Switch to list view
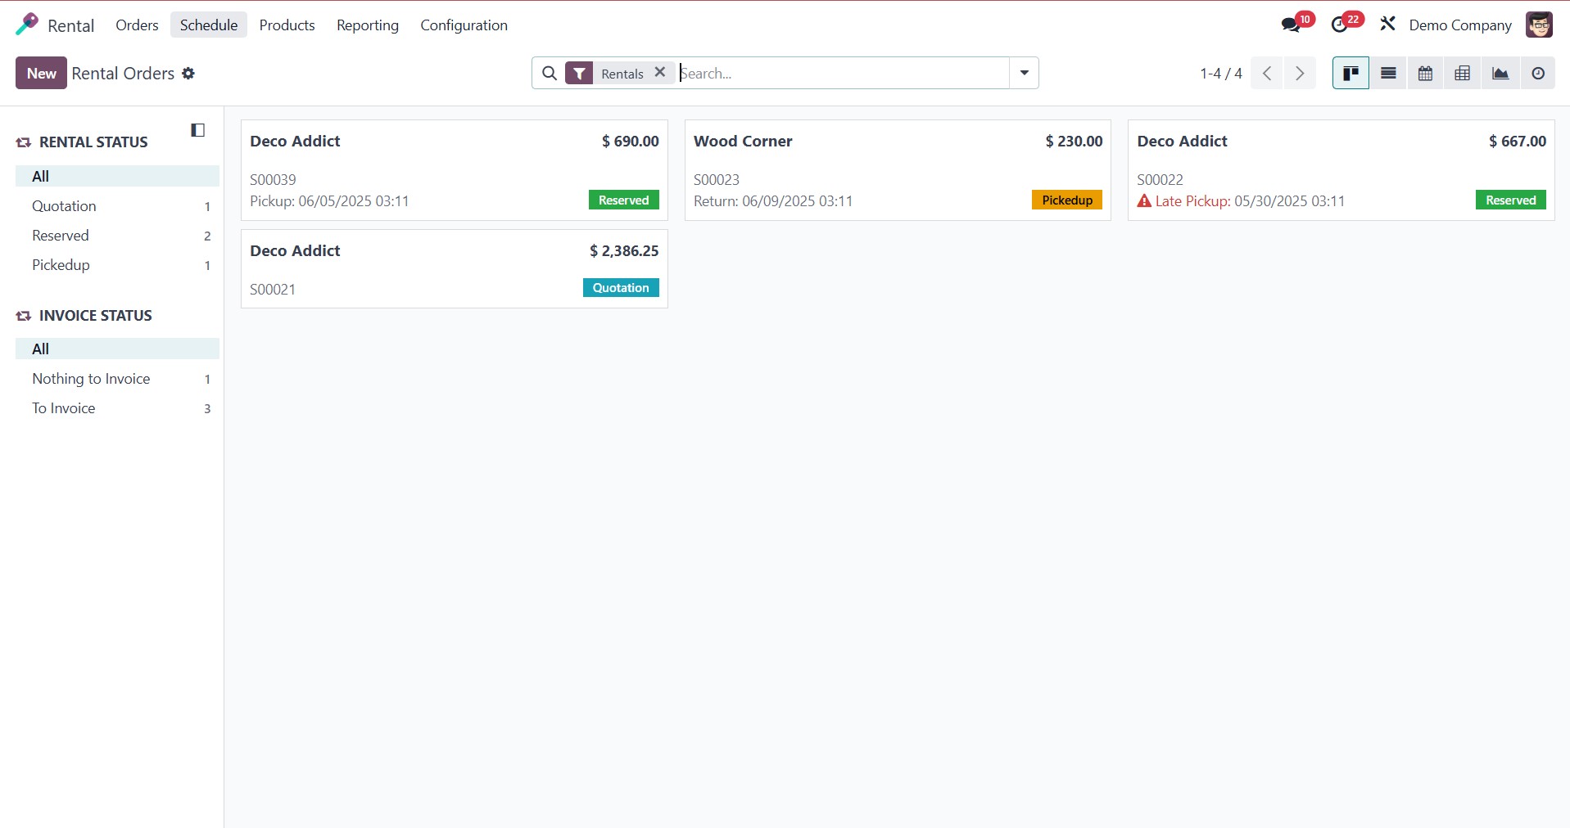This screenshot has width=1570, height=828. [1388, 73]
